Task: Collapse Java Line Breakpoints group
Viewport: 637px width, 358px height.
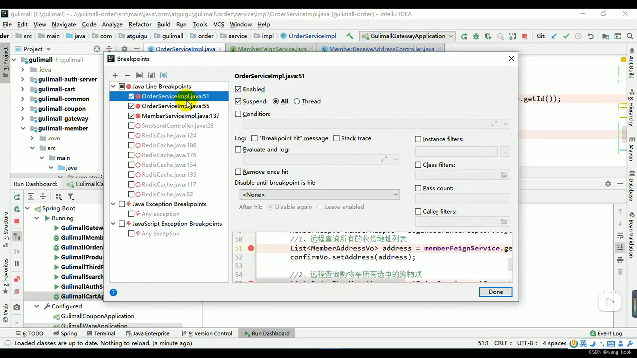Action: [113, 87]
